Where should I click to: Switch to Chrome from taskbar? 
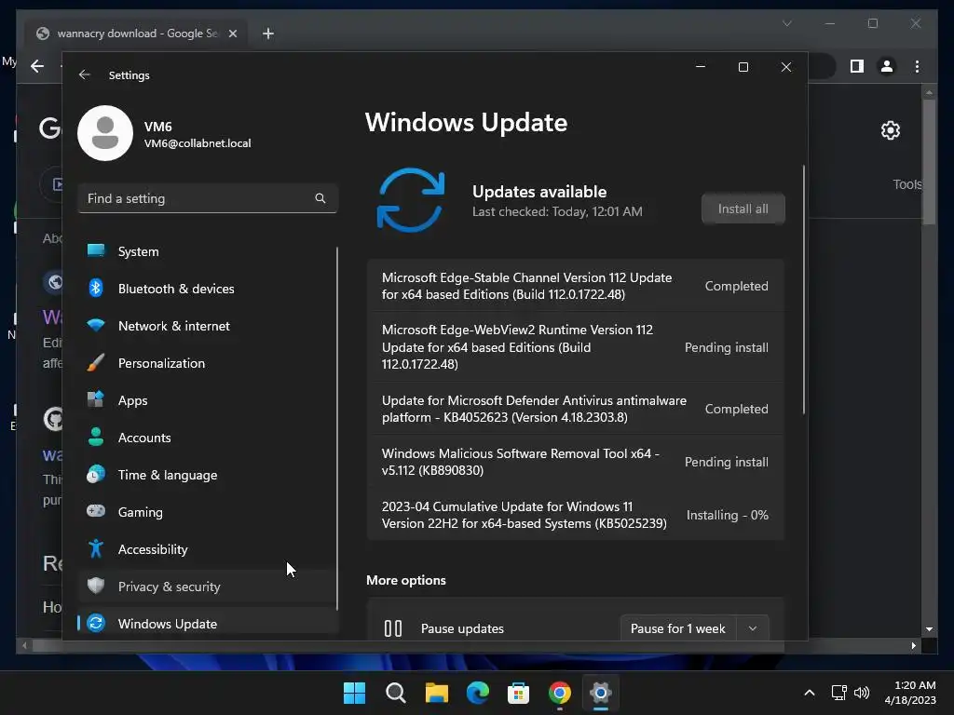point(559,693)
